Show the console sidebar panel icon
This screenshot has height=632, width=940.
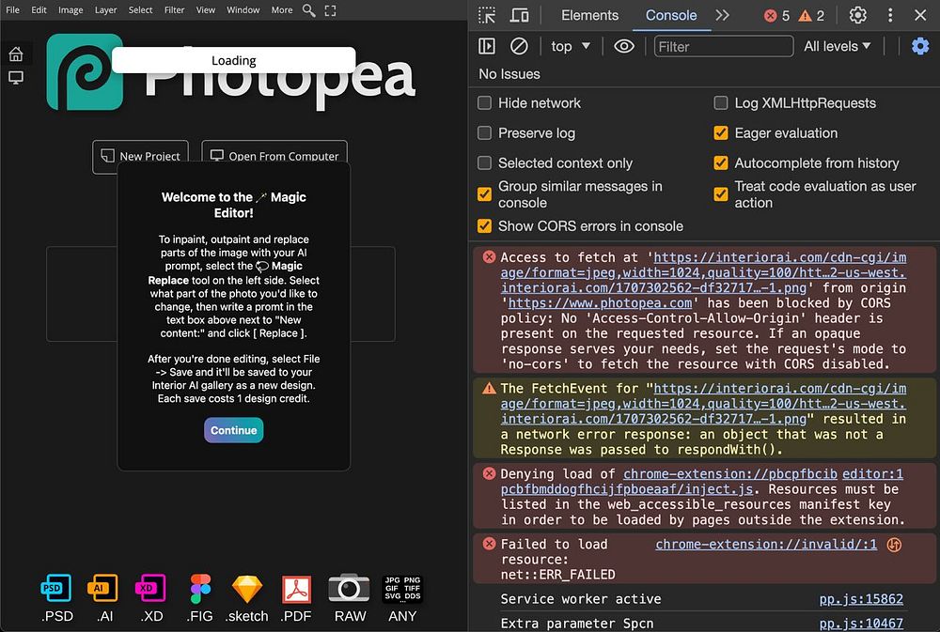pyautogui.click(x=487, y=46)
